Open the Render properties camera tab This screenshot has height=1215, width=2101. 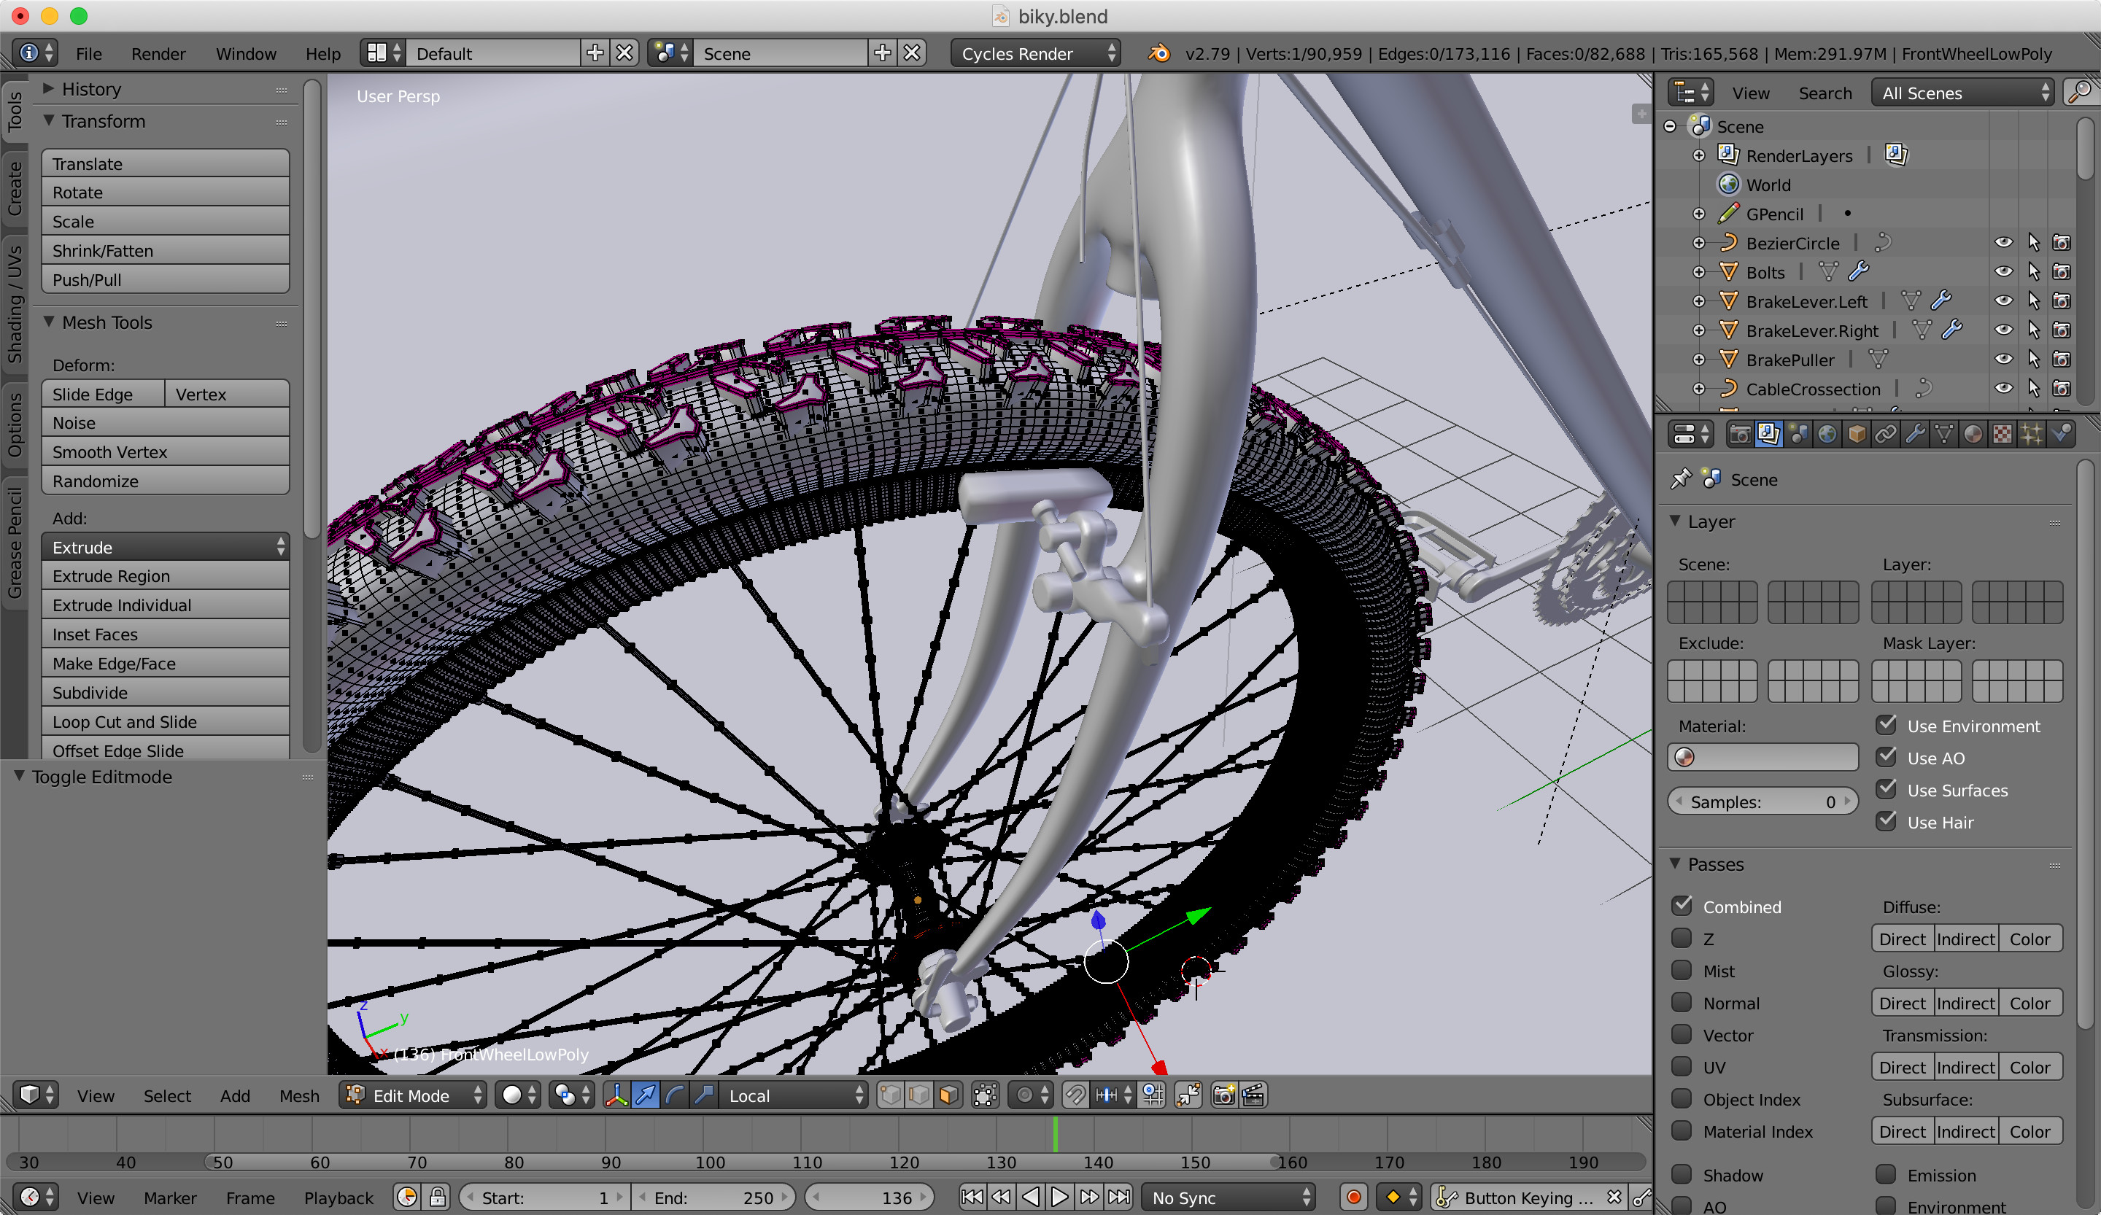pyautogui.click(x=1739, y=434)
